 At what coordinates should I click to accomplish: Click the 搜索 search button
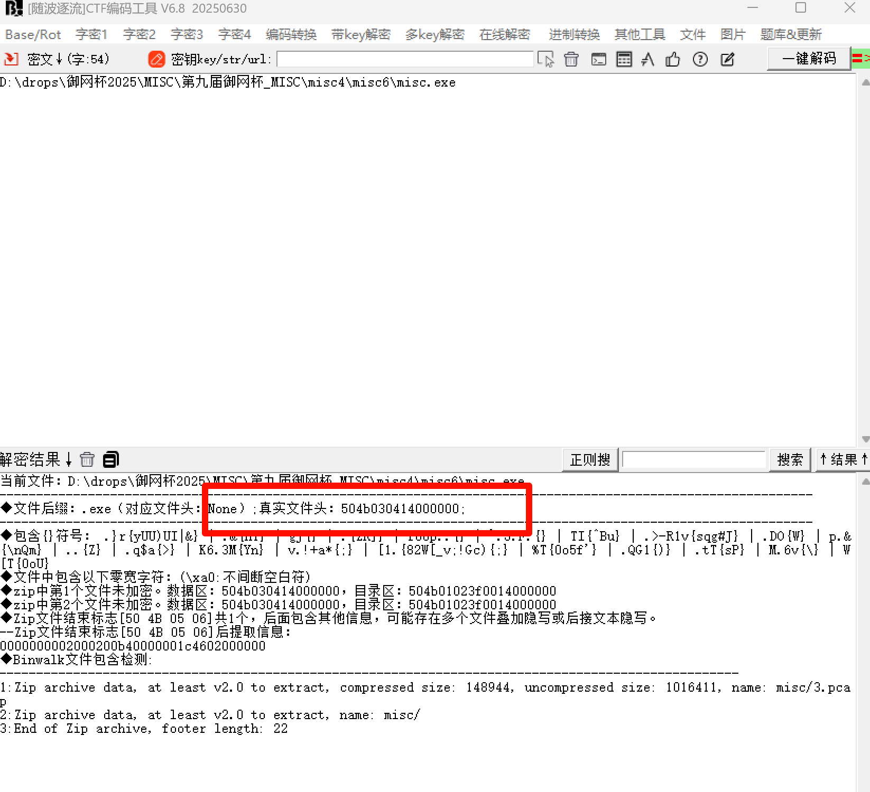[x=790, y=460]
